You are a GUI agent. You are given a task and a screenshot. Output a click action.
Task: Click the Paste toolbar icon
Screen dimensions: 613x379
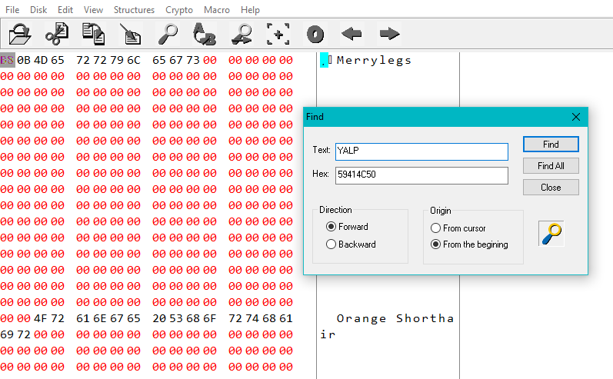tap(130, 34)
